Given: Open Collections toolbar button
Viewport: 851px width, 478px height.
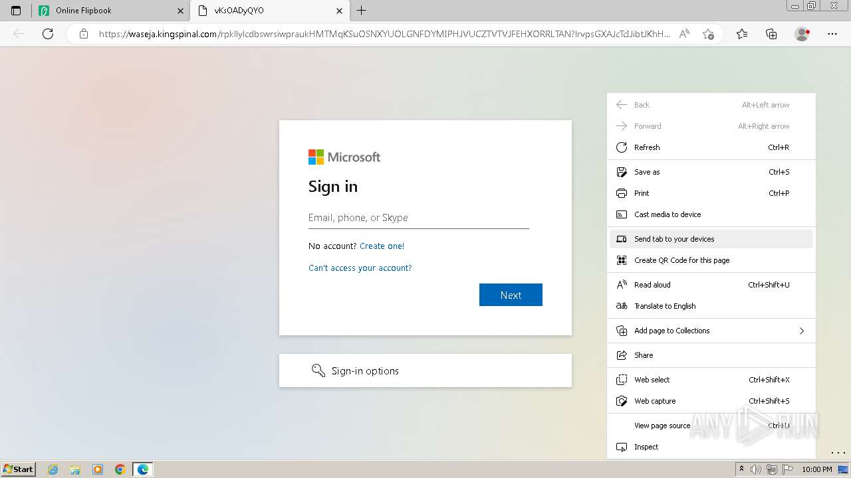Looking at the screenshot, I should 771,34.
